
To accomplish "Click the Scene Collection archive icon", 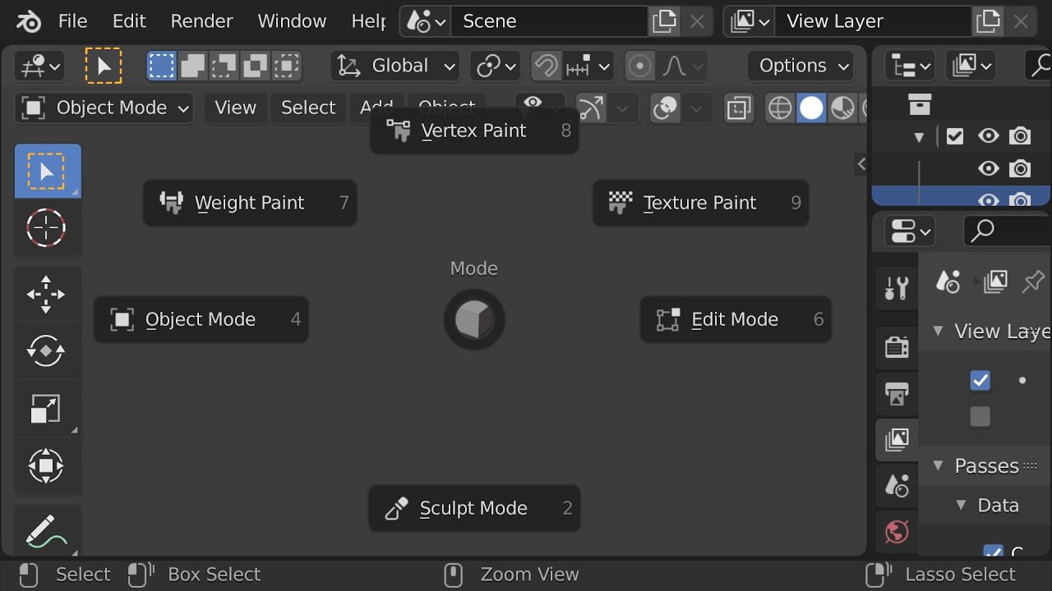I will click(920, 105).
